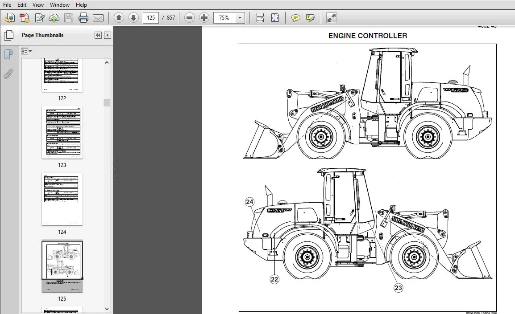Open the Window menu
Screen dimensions: 515x314
[59, 4]
